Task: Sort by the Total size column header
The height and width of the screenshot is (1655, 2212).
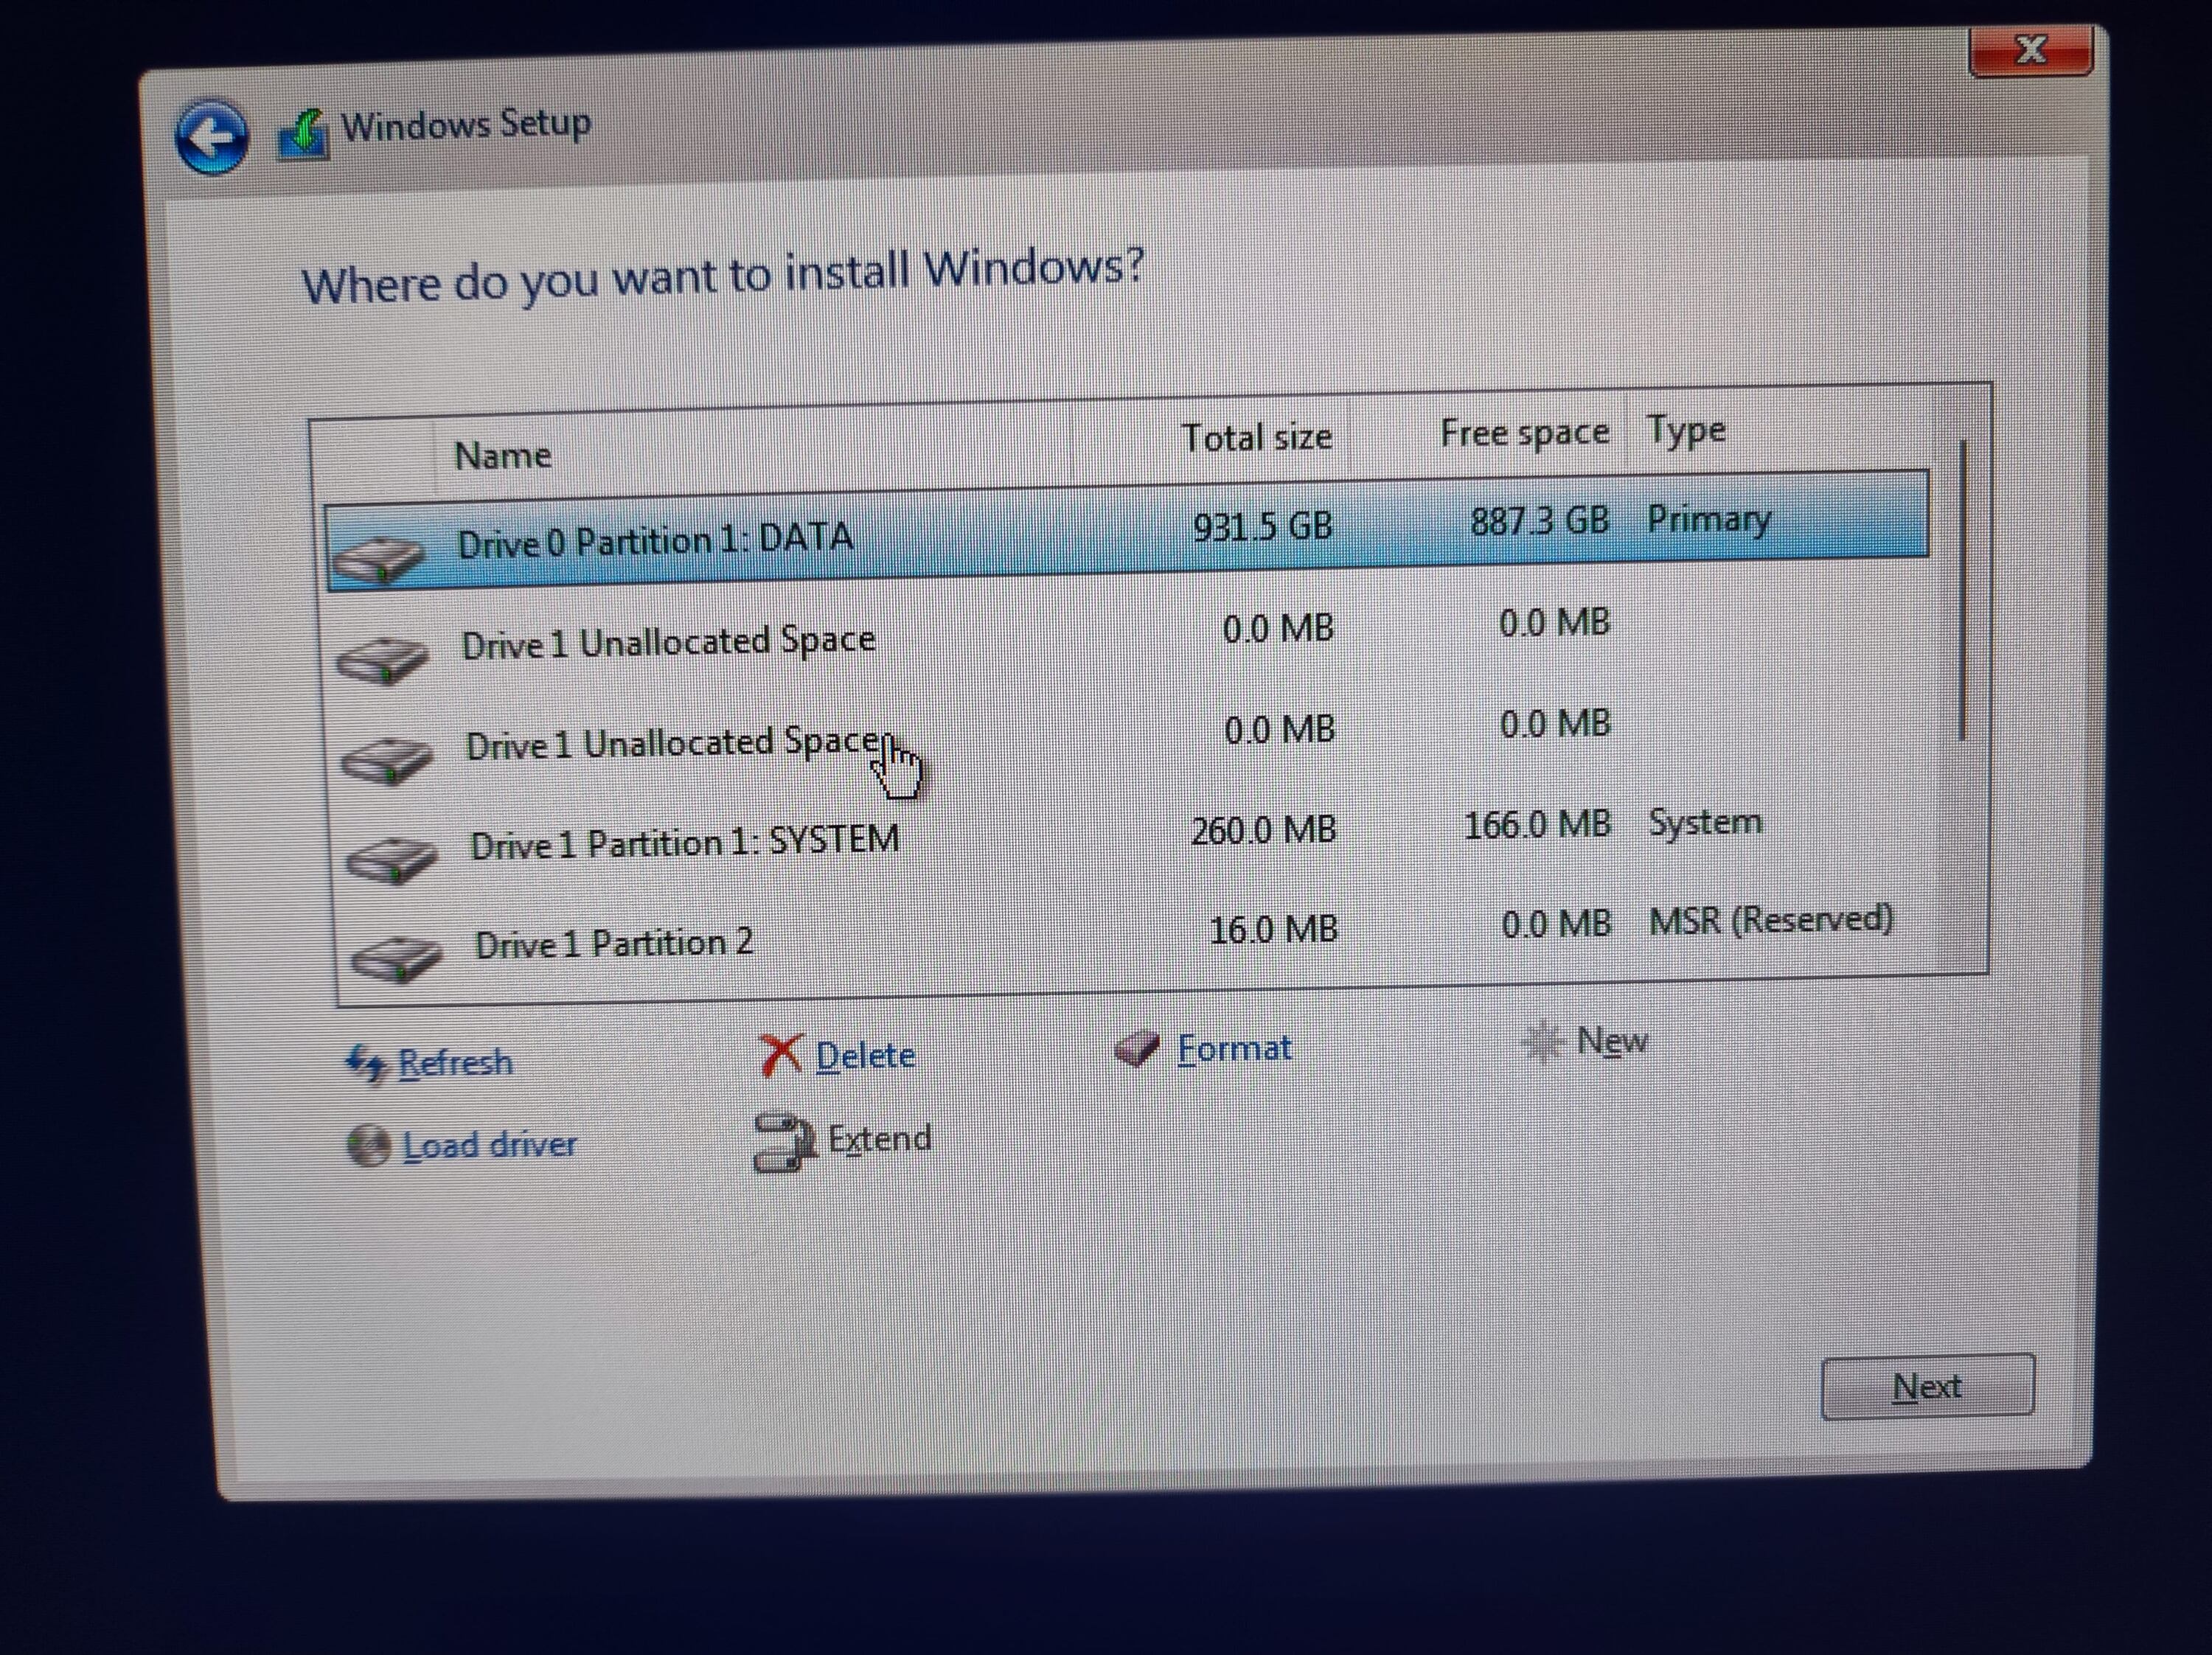Action: (x=1256, y=438)
